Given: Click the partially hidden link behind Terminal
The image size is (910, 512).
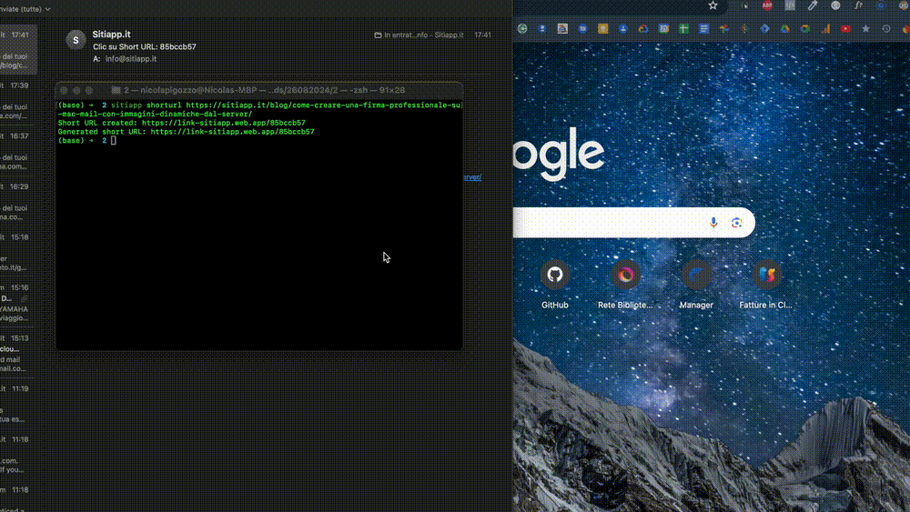Looking at the screenshot, I should coord(472,176).
